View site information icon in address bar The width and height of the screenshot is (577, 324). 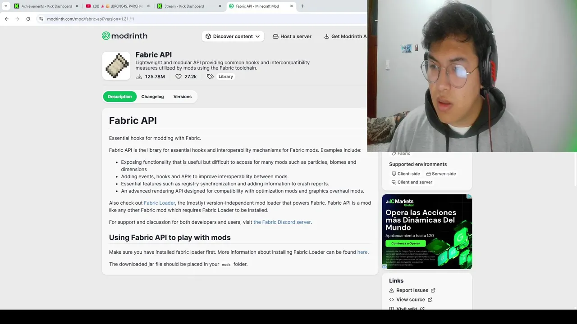click(41, 19)
